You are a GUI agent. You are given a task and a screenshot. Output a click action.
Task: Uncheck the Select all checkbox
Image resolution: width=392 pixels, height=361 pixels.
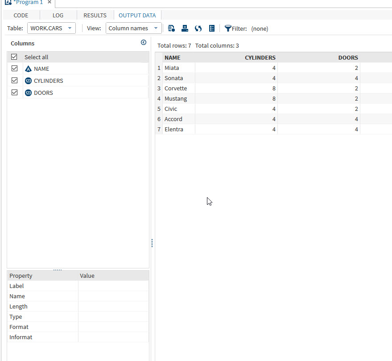point(14,57)
